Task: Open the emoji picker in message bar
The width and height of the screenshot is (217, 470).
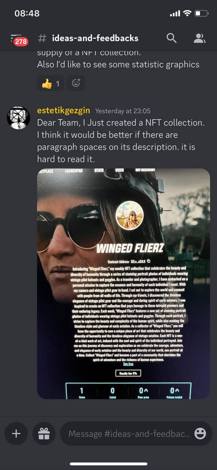Action: tap(200, 434)
